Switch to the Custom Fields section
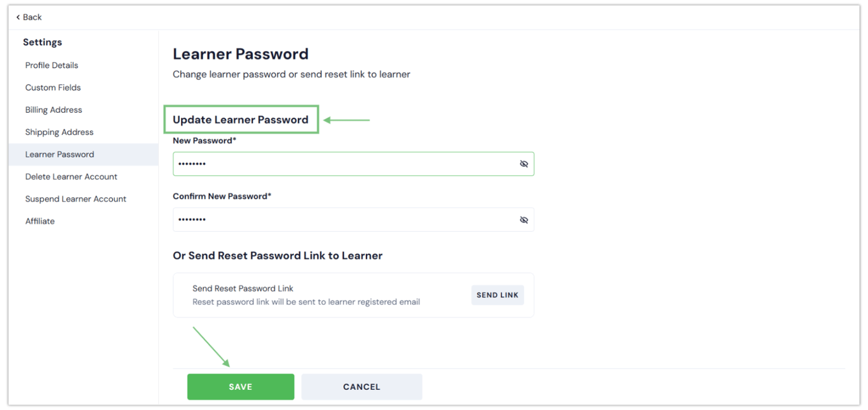The height and width of the screenshot is (410, 868). [x=53, y=87]
